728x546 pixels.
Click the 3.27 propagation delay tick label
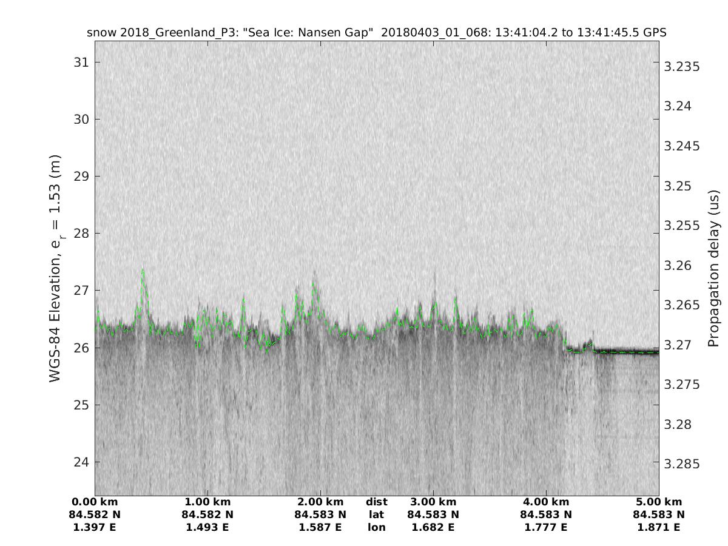pyautogui.click(x=679, y=345)
